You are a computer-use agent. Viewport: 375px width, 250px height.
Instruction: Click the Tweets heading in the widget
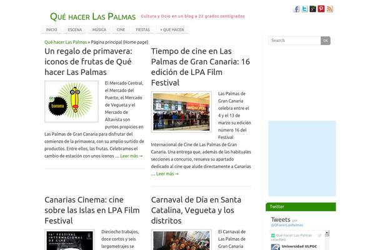tap(281, 219)
